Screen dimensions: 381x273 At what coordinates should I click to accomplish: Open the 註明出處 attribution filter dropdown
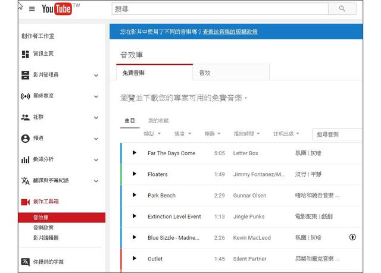[x=286, y=134]
